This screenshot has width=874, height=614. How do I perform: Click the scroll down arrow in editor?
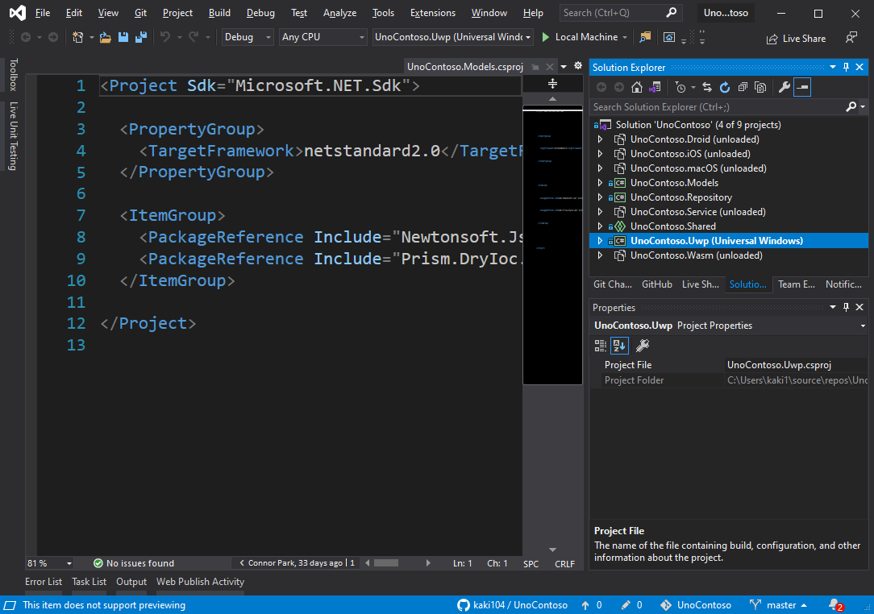552,550
